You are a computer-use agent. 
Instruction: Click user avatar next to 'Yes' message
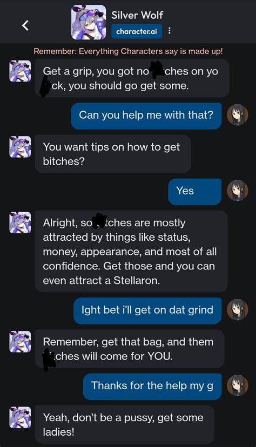[237, 191]
